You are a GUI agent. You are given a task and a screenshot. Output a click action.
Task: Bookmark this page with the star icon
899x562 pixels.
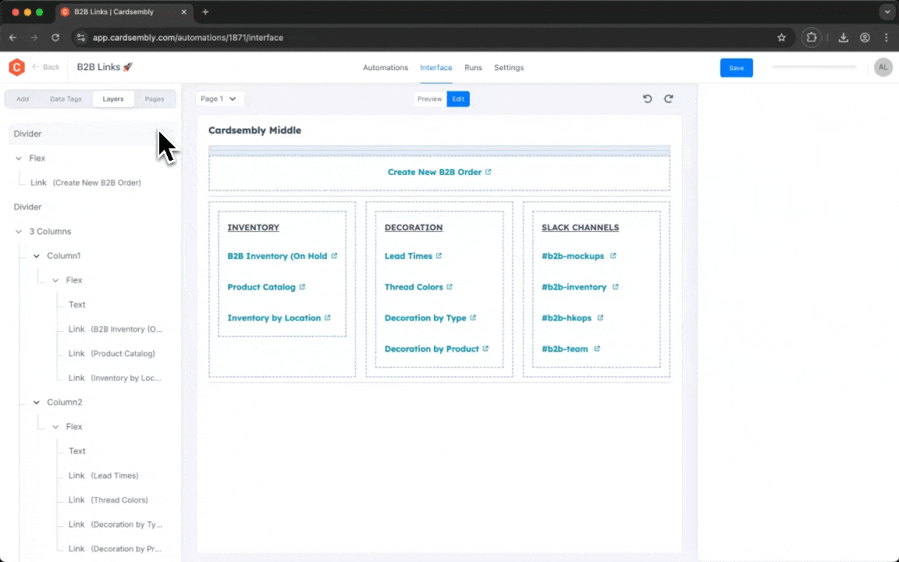pyautogui.click(x=781, y=37)
